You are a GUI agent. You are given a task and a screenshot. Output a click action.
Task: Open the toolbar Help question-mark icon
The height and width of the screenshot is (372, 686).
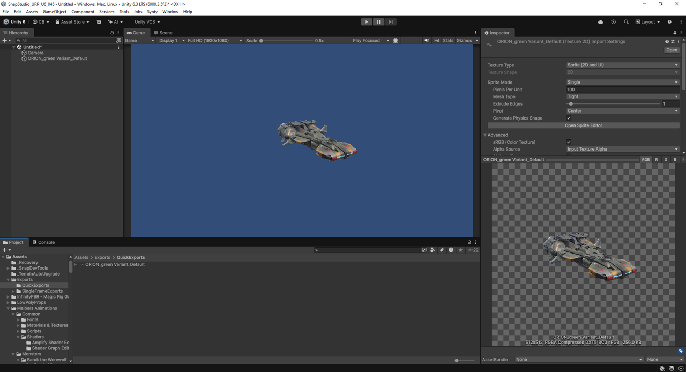(x=669, y=22)
